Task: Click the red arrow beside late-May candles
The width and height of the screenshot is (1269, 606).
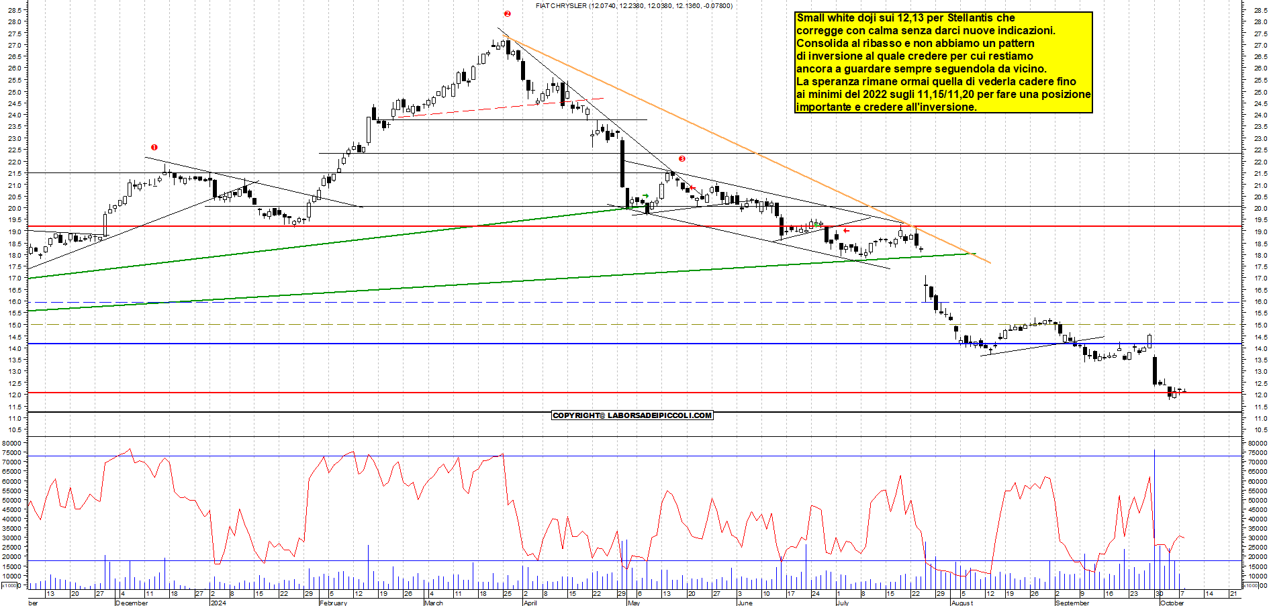Action: [x=692, y=188]
